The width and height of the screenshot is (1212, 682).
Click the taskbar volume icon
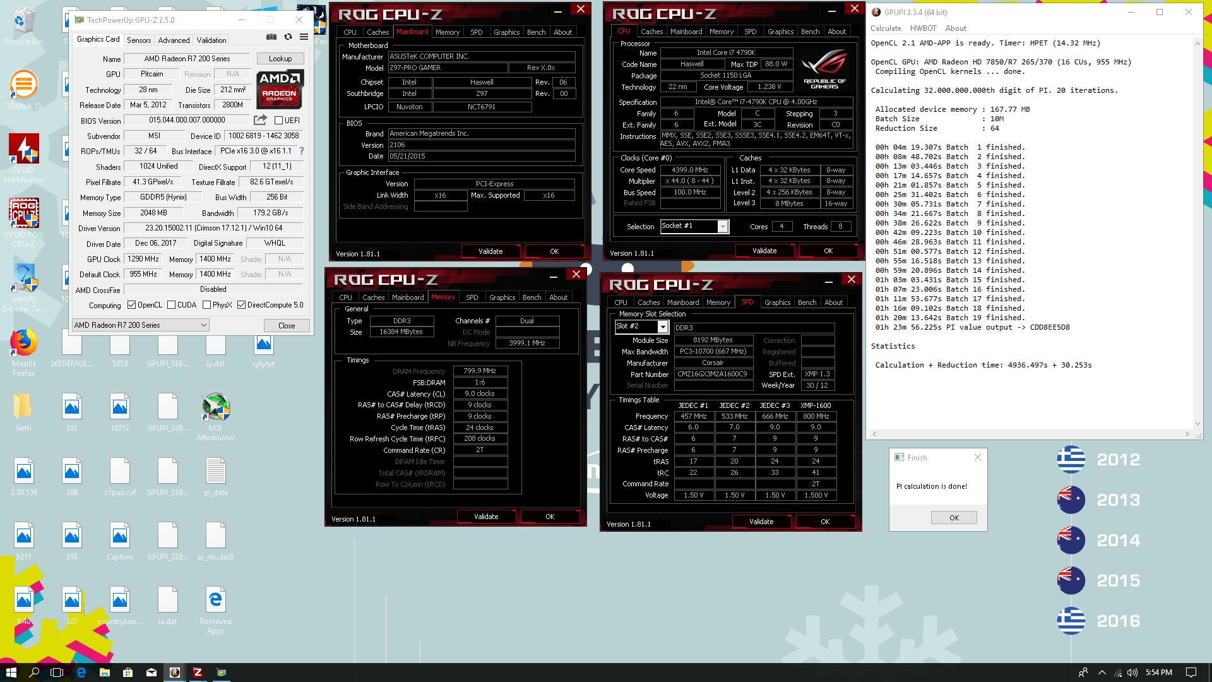coord(1132,673)
